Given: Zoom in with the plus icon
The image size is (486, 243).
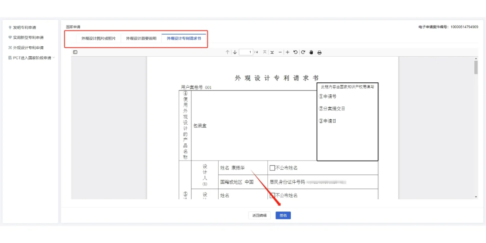Looking at the screenshot, I should click(287, 52).
